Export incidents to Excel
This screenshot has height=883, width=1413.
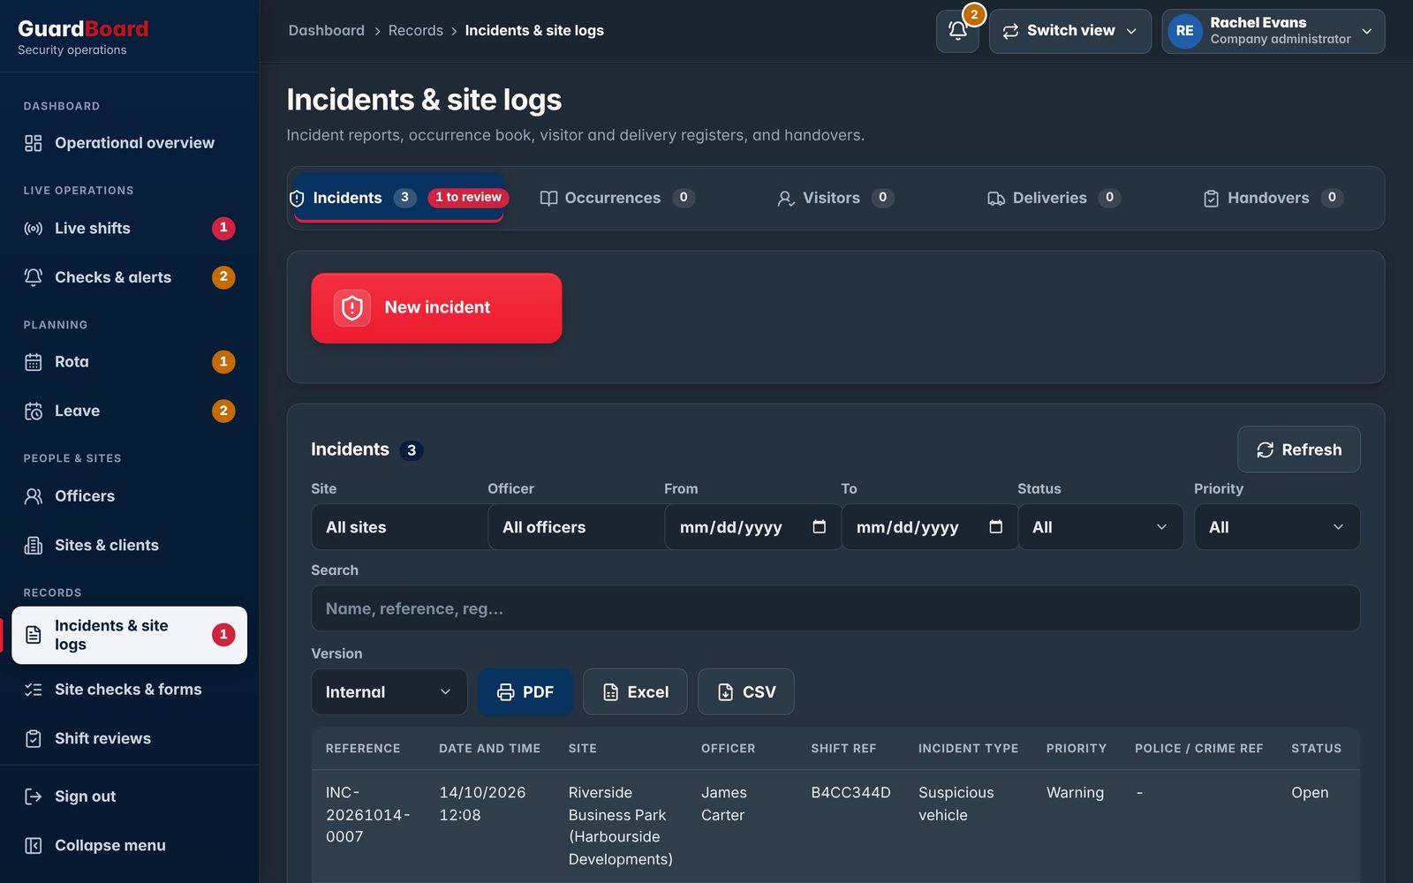[x=635, y=692]
